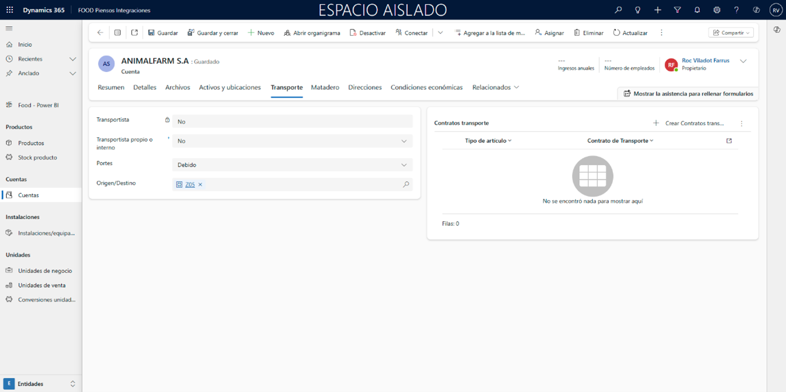Open the notifications bell icon
This screenshot has width=786, height=392.
point(697,10)
